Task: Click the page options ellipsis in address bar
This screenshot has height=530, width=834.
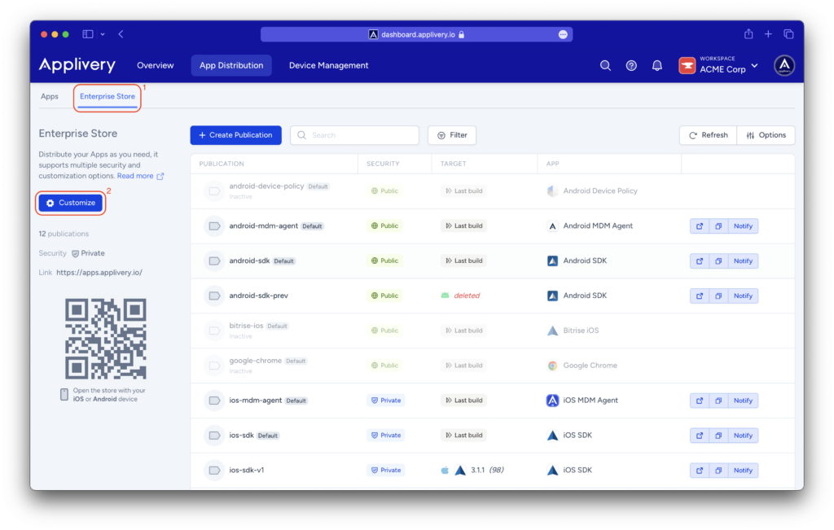Action: [x=563, y=34]
